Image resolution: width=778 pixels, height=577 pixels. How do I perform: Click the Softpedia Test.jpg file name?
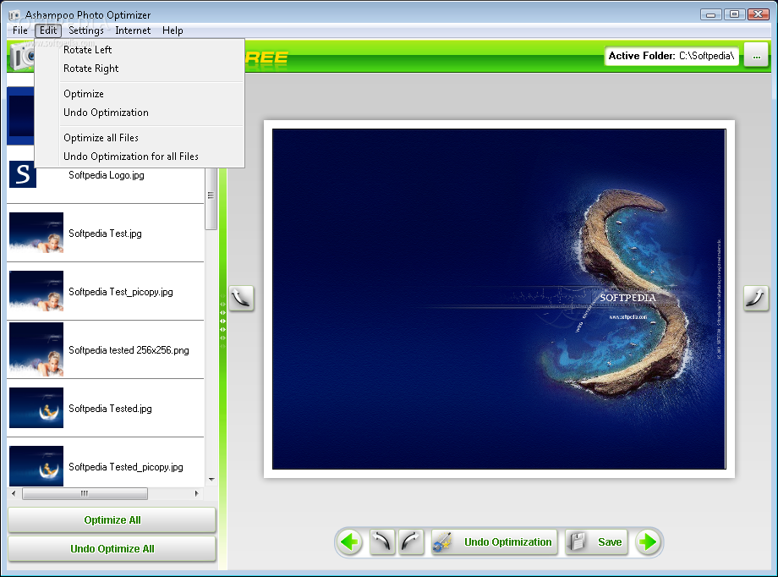(x=105, y=234)
